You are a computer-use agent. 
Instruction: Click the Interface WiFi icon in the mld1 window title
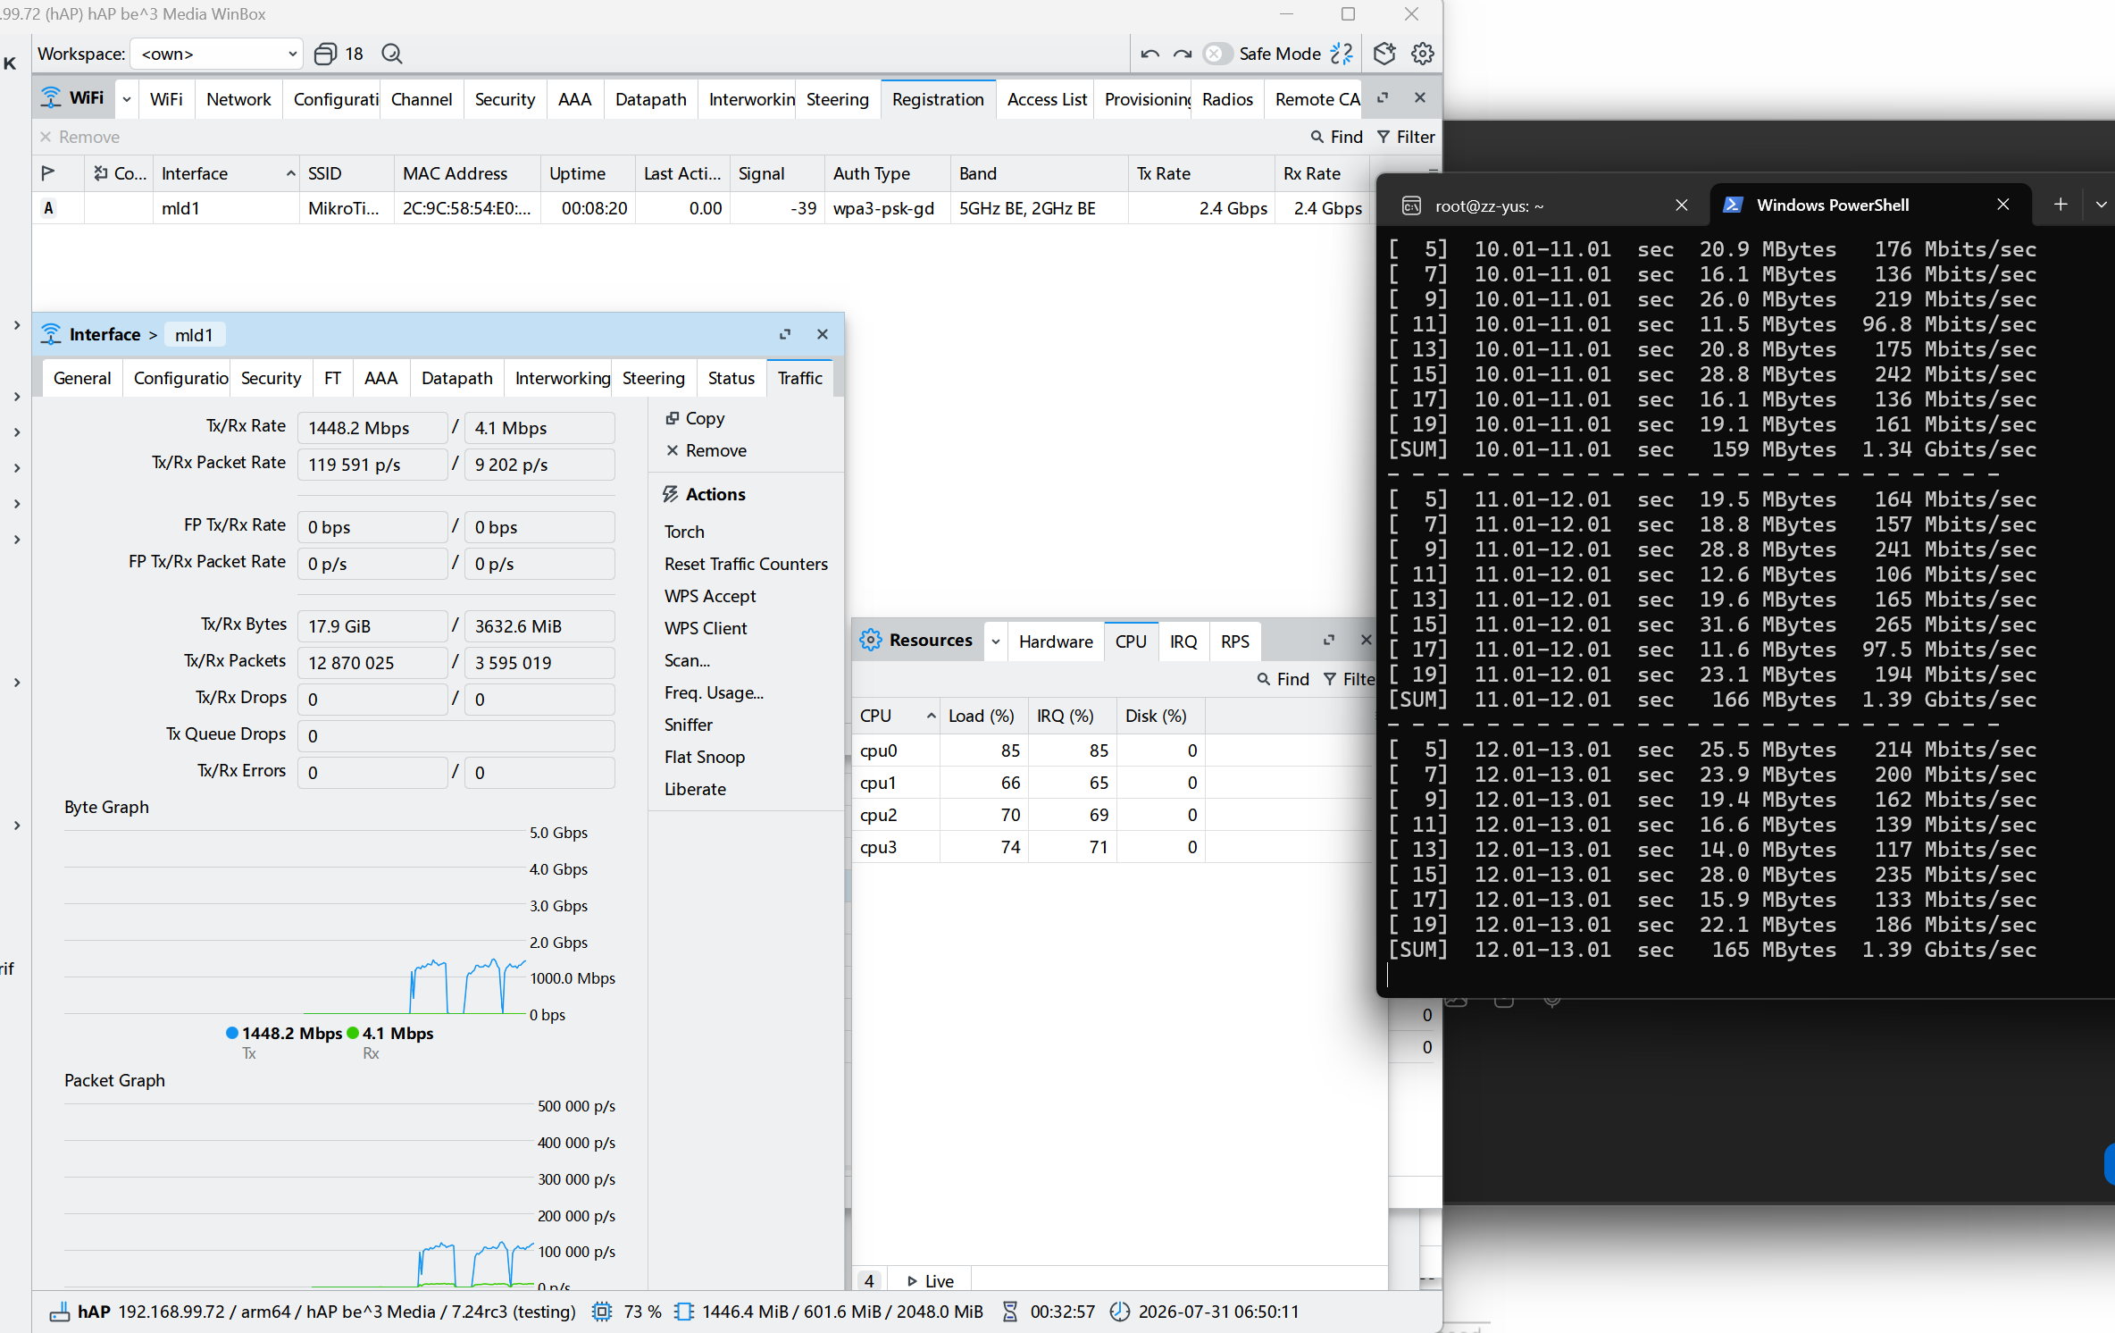tap(51, 334)
